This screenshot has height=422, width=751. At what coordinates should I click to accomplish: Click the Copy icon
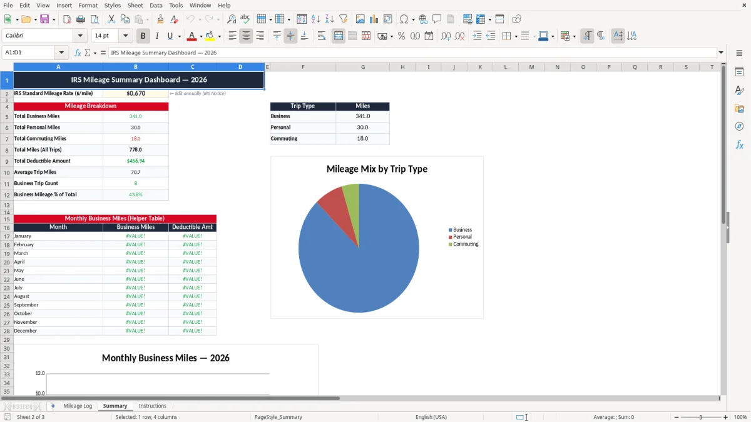[x=125, y=19]
